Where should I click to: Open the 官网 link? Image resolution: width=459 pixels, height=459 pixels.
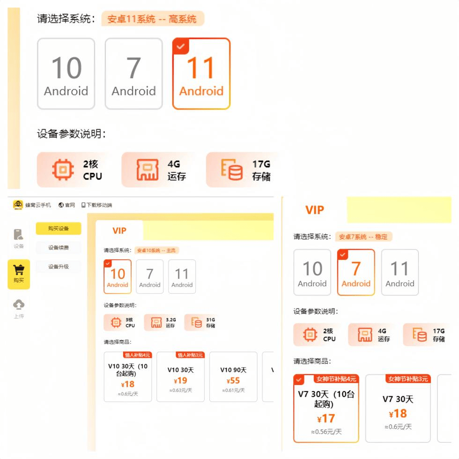pos(67,205)
